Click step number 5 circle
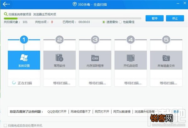The image size is (188, 128). pos(166,40)
